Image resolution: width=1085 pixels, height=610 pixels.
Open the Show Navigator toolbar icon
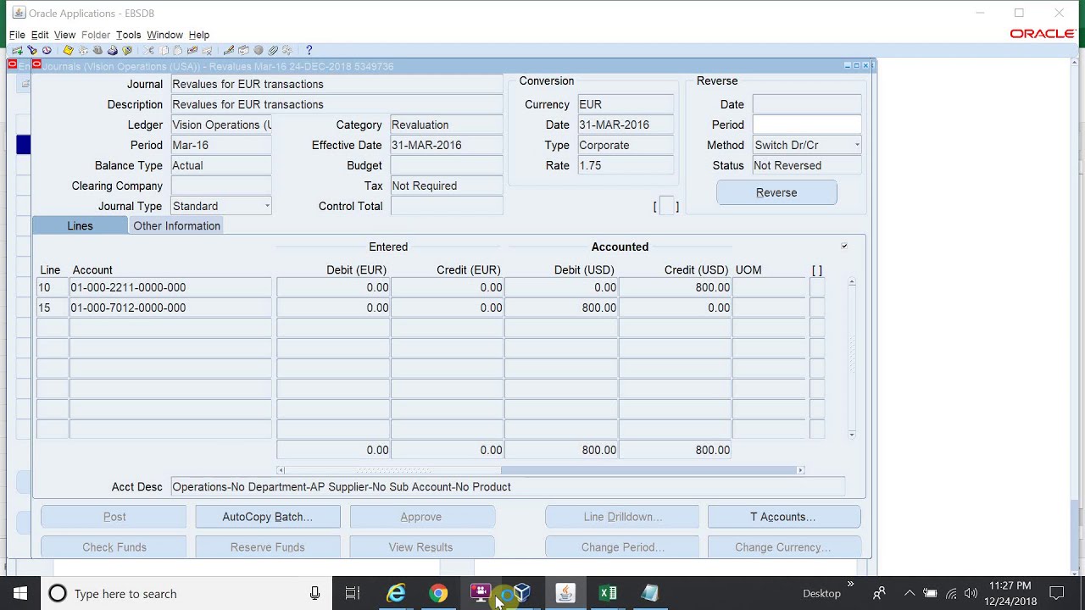coord(47,51)
